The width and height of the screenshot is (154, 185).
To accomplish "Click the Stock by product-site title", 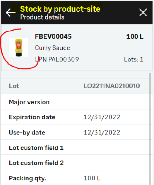I will pyautogui.click(x=60, y=9).
